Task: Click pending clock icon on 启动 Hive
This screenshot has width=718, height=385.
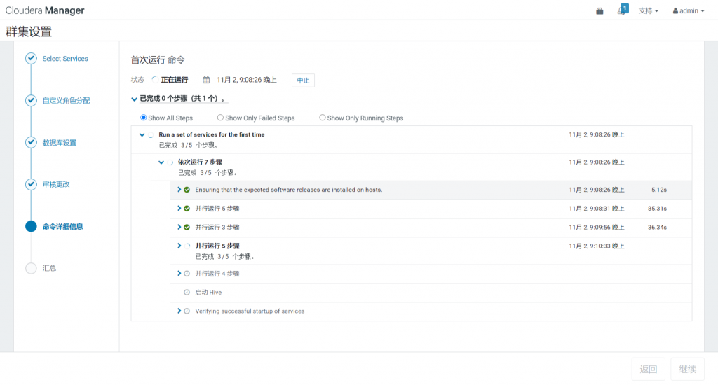Action: [187, 293]
